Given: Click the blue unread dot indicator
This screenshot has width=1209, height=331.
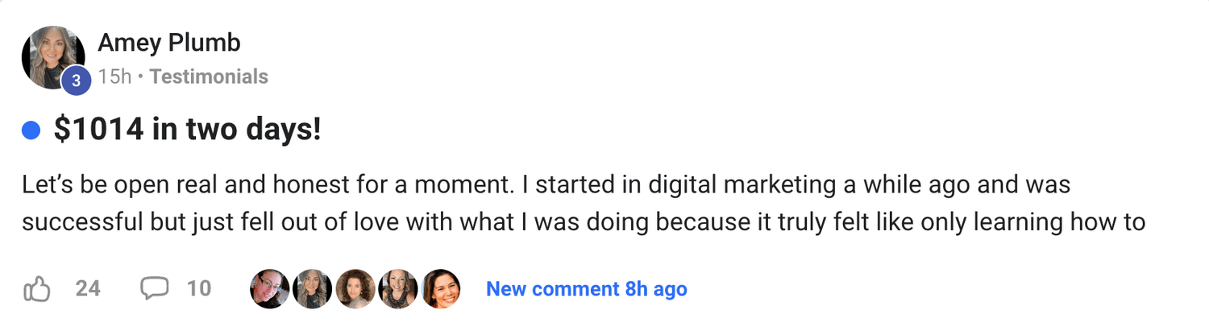Looking at the screenshot, I should (x=31, y=130).
